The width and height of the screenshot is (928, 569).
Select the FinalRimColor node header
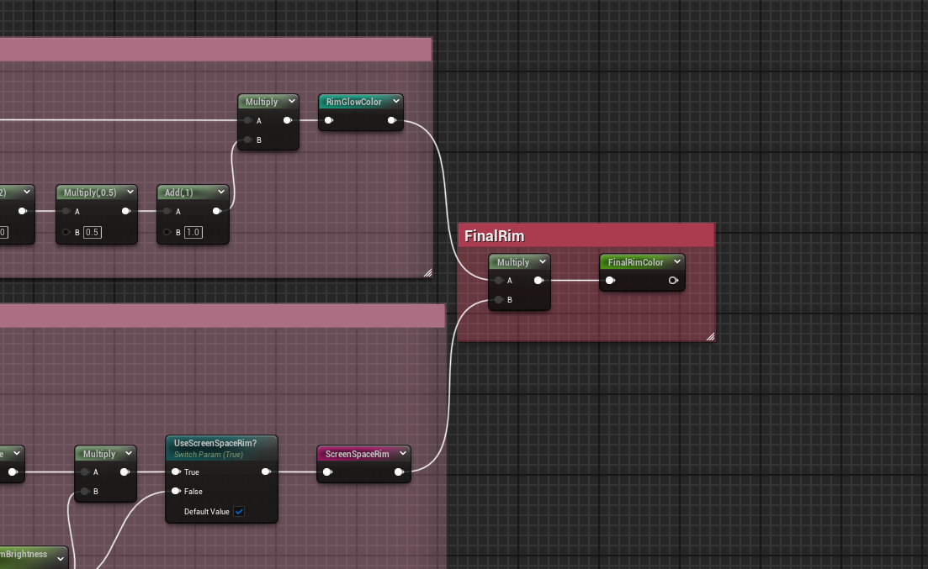pos(635,262)
